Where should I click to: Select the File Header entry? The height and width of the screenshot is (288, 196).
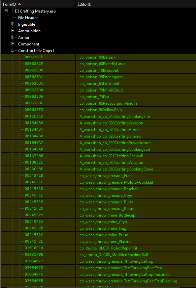coord(28,18)
